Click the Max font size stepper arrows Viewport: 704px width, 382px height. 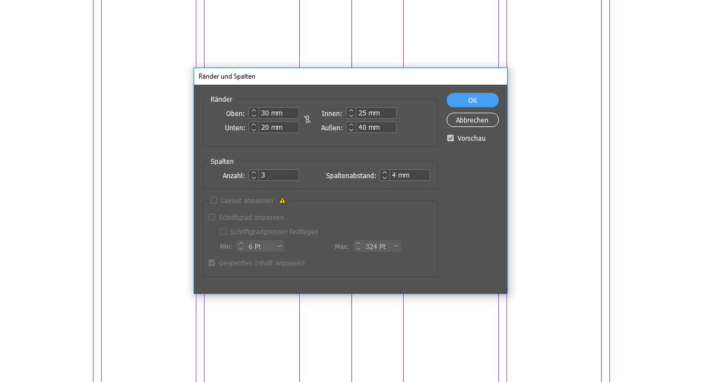pyautogui.click(x=358, y=246)
